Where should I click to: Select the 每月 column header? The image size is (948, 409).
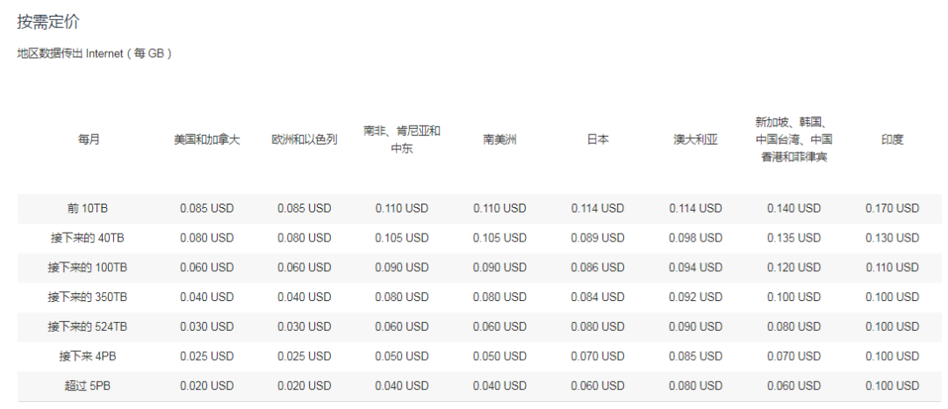[x=88, y=140]
